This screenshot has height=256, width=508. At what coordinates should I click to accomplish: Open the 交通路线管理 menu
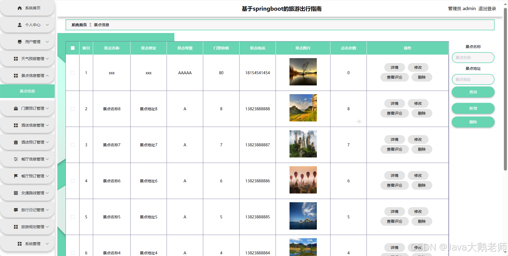tap(27, 193)
